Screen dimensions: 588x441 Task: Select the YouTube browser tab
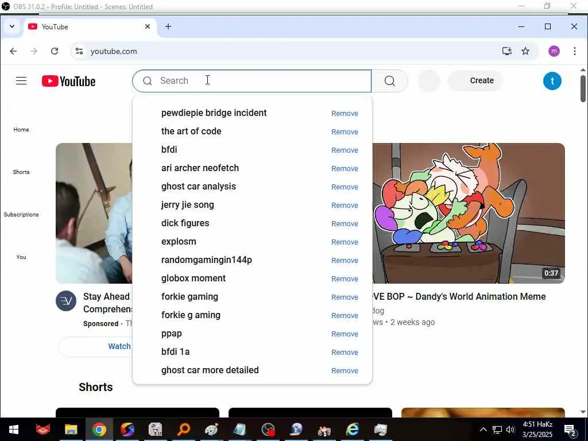coord(90,26)
